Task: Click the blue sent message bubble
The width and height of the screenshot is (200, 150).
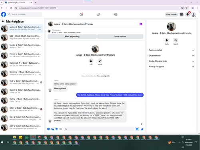Action: [x=110, y=95]
